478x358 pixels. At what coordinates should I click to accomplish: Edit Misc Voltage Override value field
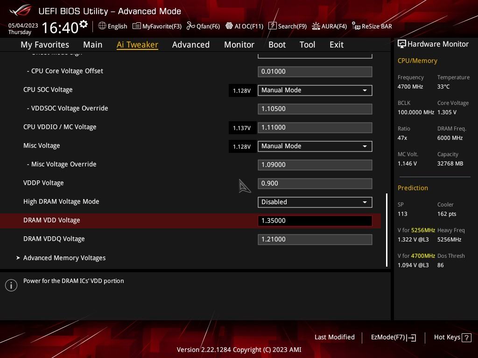[x=315, y=165]
